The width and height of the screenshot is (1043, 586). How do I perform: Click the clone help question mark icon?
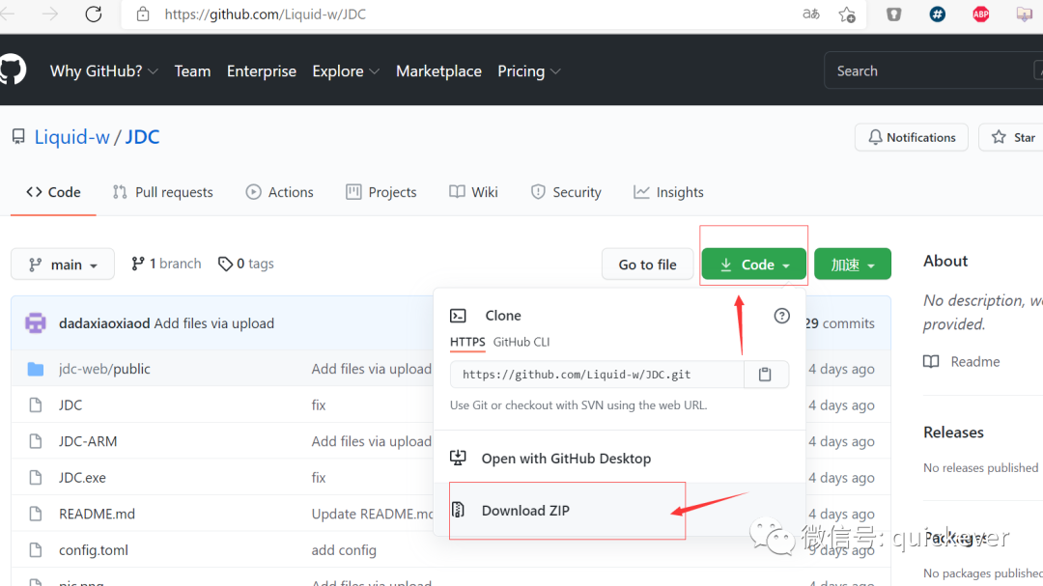tap(781, 316)
